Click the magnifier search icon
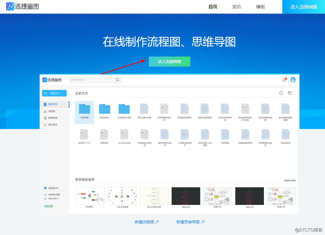The width and height of the screenshot is (325, 235). click(117, 80)
